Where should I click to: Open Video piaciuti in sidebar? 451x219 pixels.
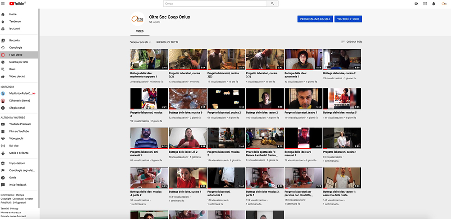tap(19, 76)
